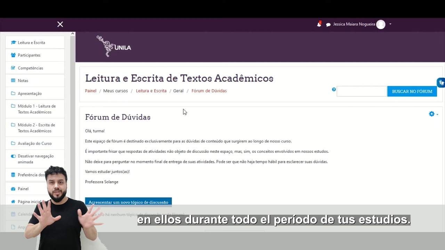Open Participantes in the sidebar
Image resolution: width=445 pixels, height=250 pixels.
tap(35, 55)
